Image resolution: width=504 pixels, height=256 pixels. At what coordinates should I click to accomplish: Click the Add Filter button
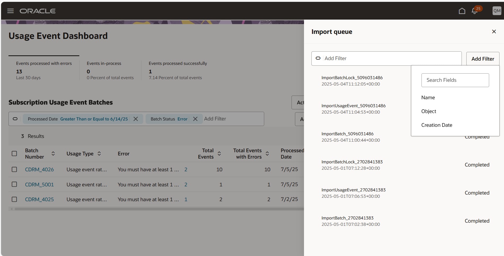point(483,59)
